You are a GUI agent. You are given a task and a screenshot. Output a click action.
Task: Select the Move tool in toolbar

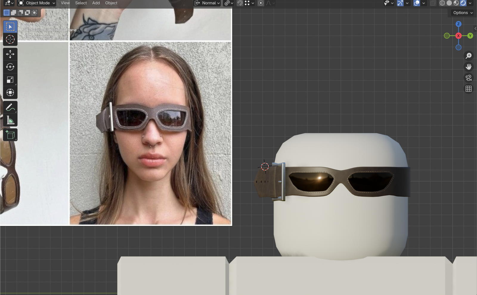(10, 54)
